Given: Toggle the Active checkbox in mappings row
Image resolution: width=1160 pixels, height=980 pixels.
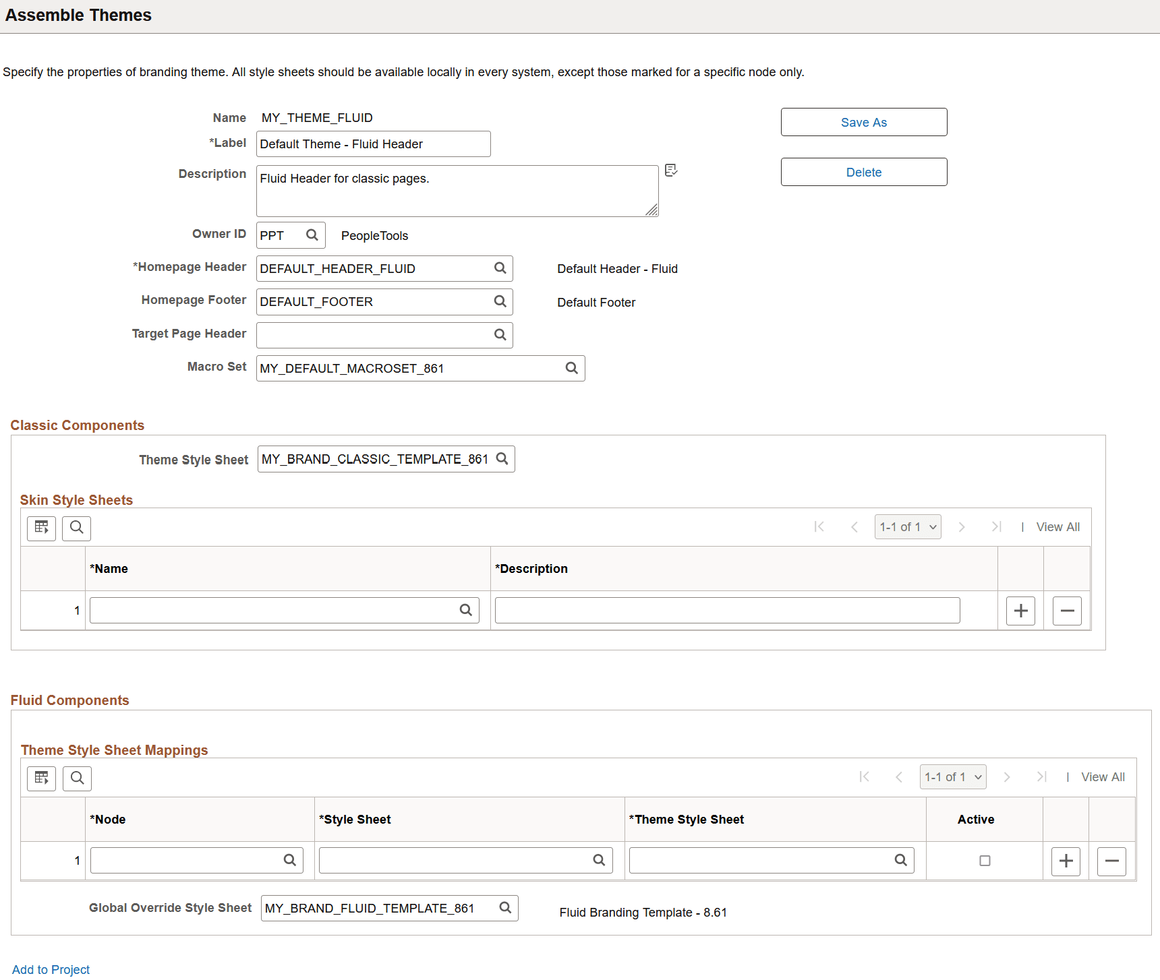Looking at the screenshot, I should [x=985, y=861].
